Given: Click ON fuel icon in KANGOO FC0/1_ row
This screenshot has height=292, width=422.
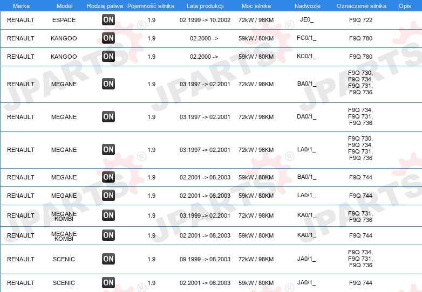Looking at the screenshot, I should (x=108, y=38).
